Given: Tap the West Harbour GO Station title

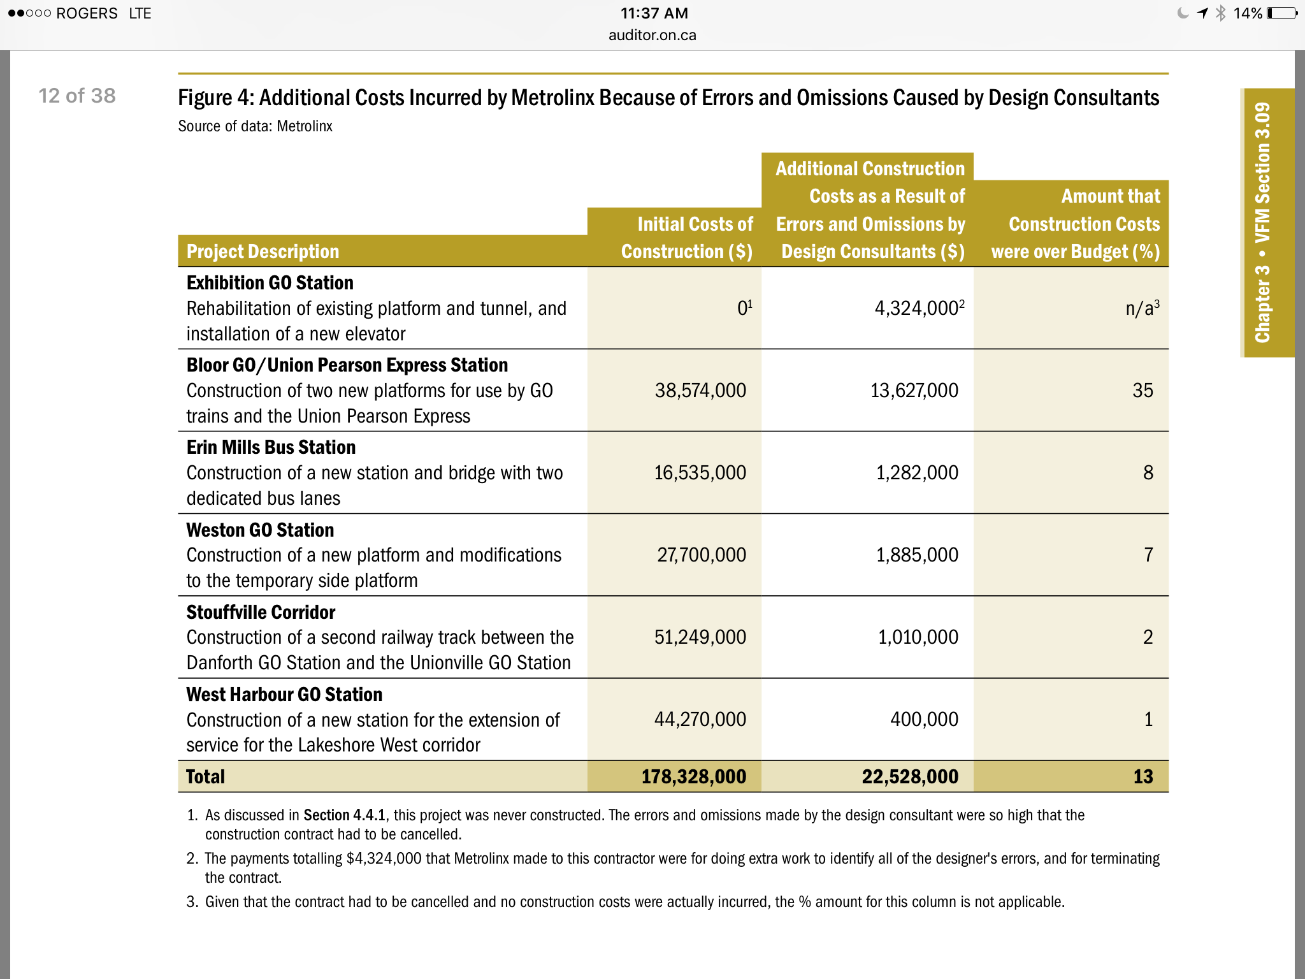Looking at the screenshot, I should tap(284, 695).
